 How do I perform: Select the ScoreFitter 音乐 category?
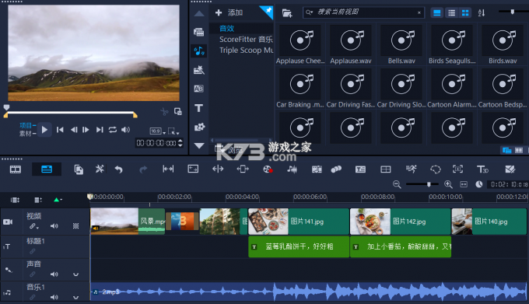click(x=246, y=40)
